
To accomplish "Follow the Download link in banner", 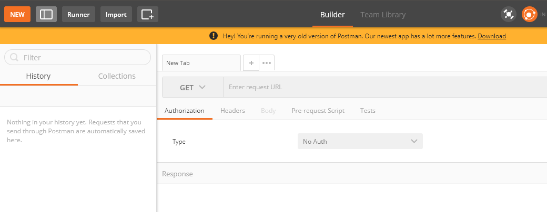I will pyautogui.click(x=492, y=36).
